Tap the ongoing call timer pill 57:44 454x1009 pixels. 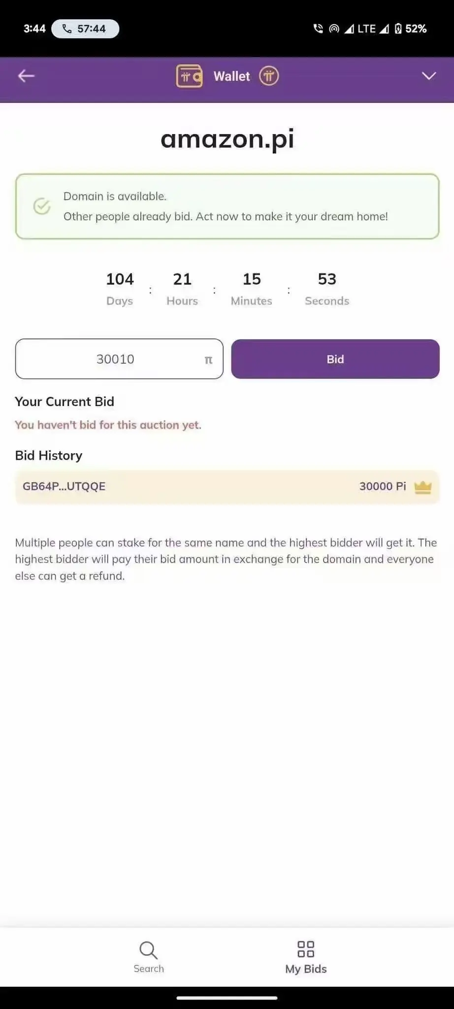85,29
